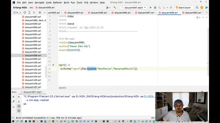Select dosyam087.erl in the project tree
The width and height of the screenshot is (220, 123).
[x=33, y=17]
